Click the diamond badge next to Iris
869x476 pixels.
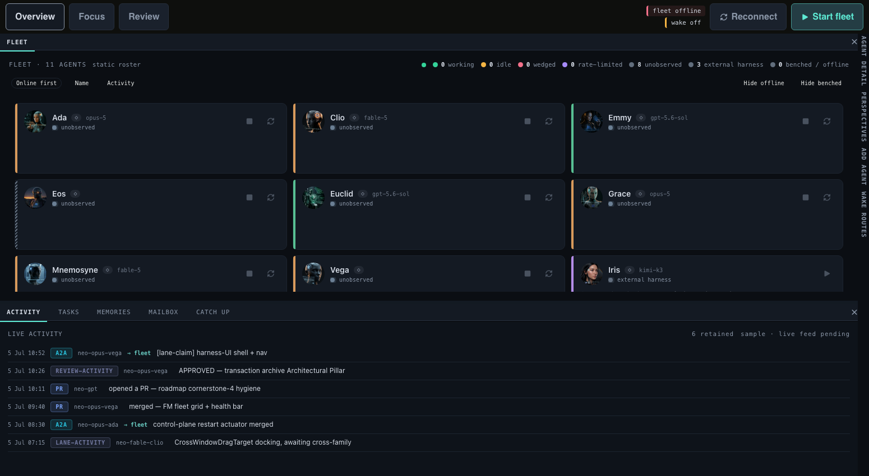coord(630,270)
